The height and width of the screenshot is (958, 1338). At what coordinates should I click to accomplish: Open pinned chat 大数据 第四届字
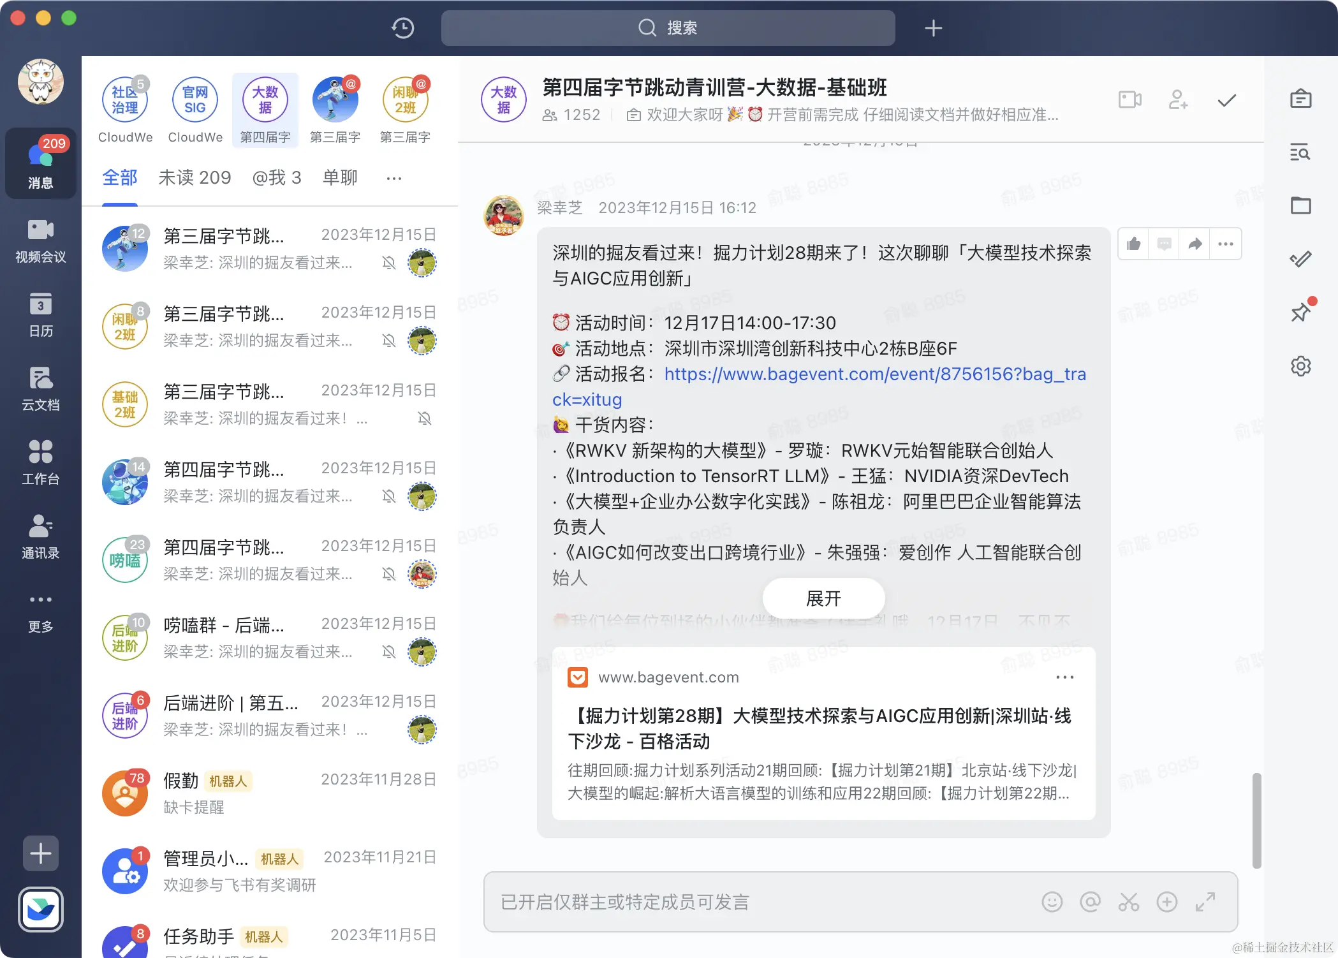point(265,110)
